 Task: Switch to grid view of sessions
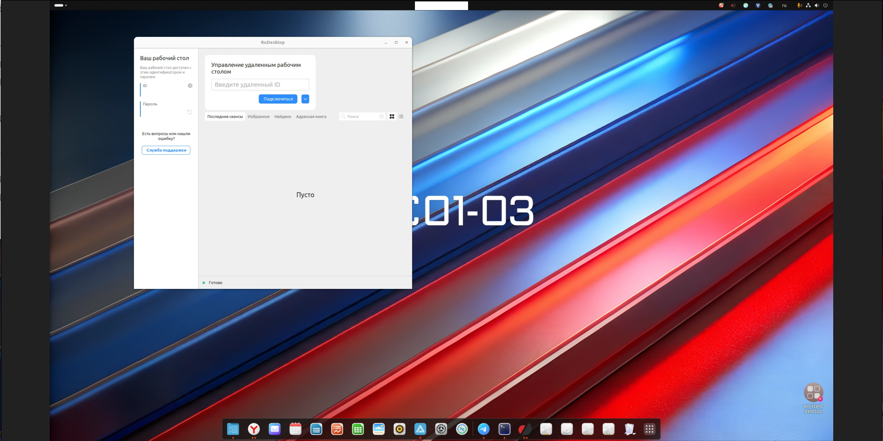point(392,117)
